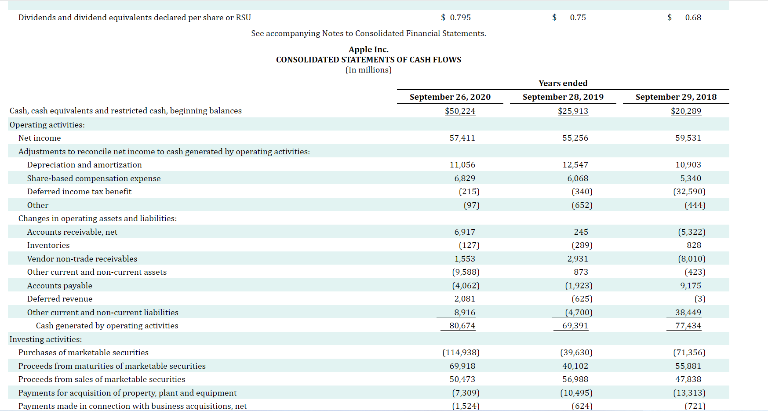Image resolution: width=768 pixels, height=411 pixels.
Task: Click depreciation value '11,056'
Action: pos(462,165)
